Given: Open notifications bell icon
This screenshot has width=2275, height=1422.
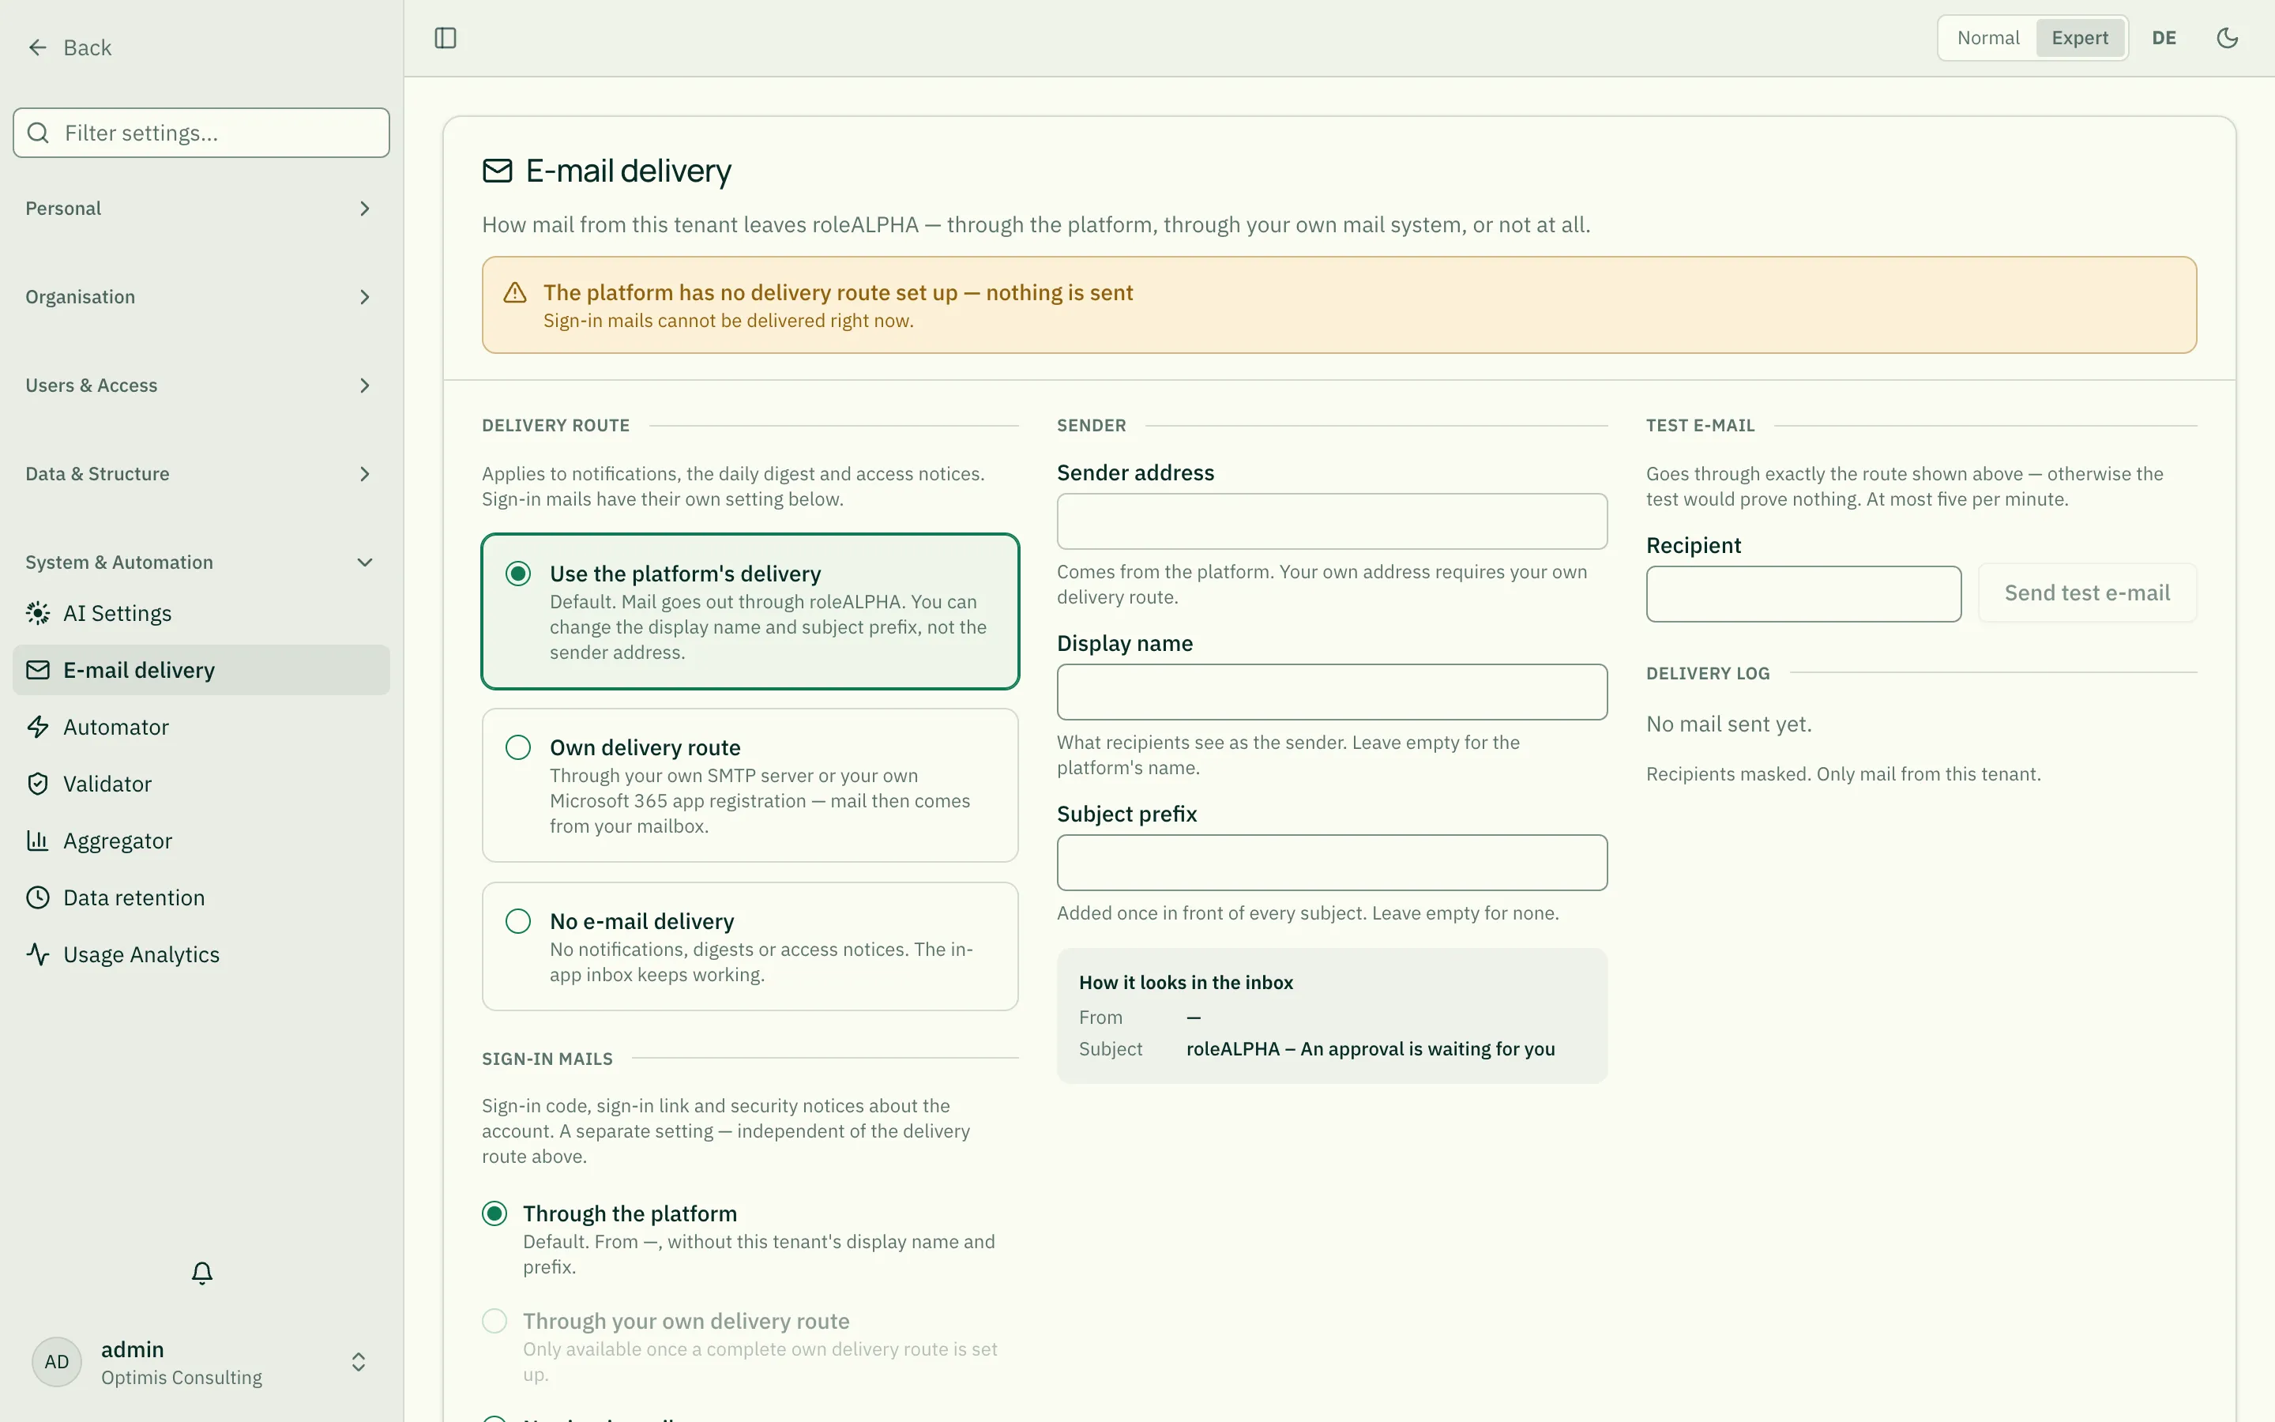Looking at the screenshot, I should 202,1273.
